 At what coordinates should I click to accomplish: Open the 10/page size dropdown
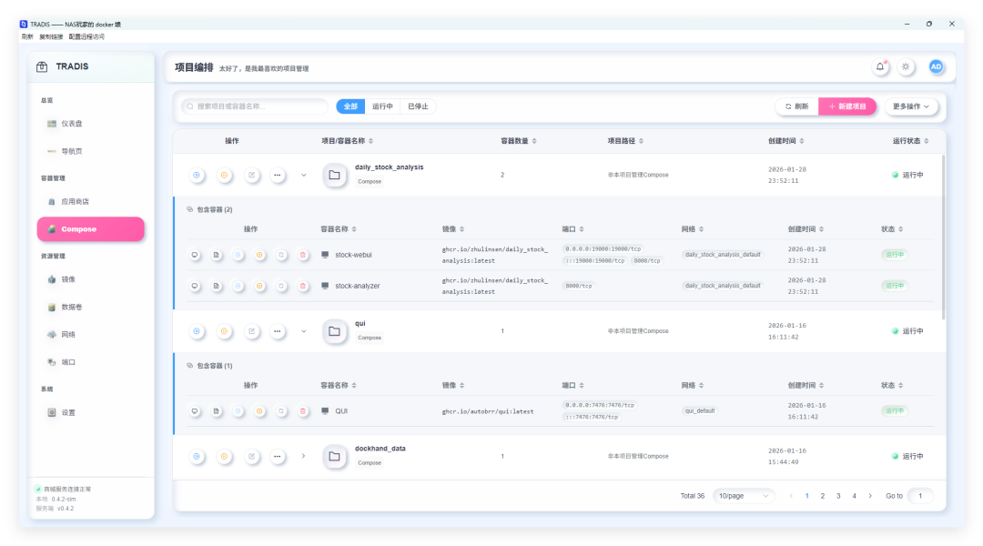[744, 496]
